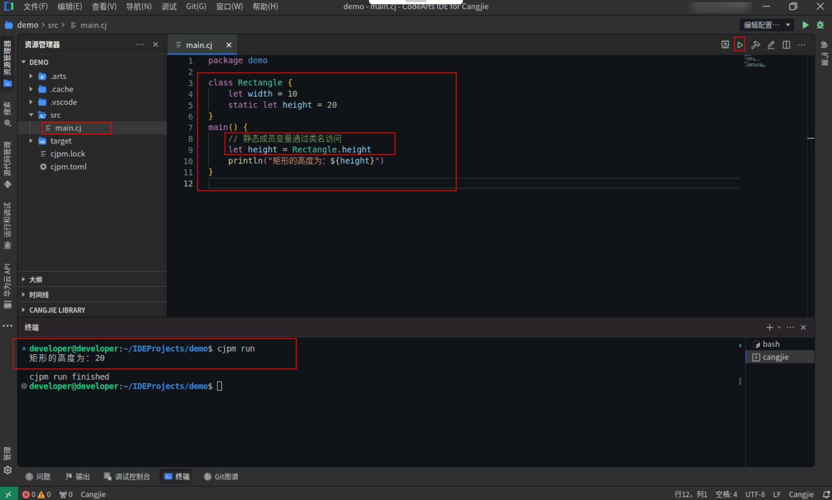Open the 窗口(W) menu
832x500 pixels.
pyautogui.click(x=229, y=7)
